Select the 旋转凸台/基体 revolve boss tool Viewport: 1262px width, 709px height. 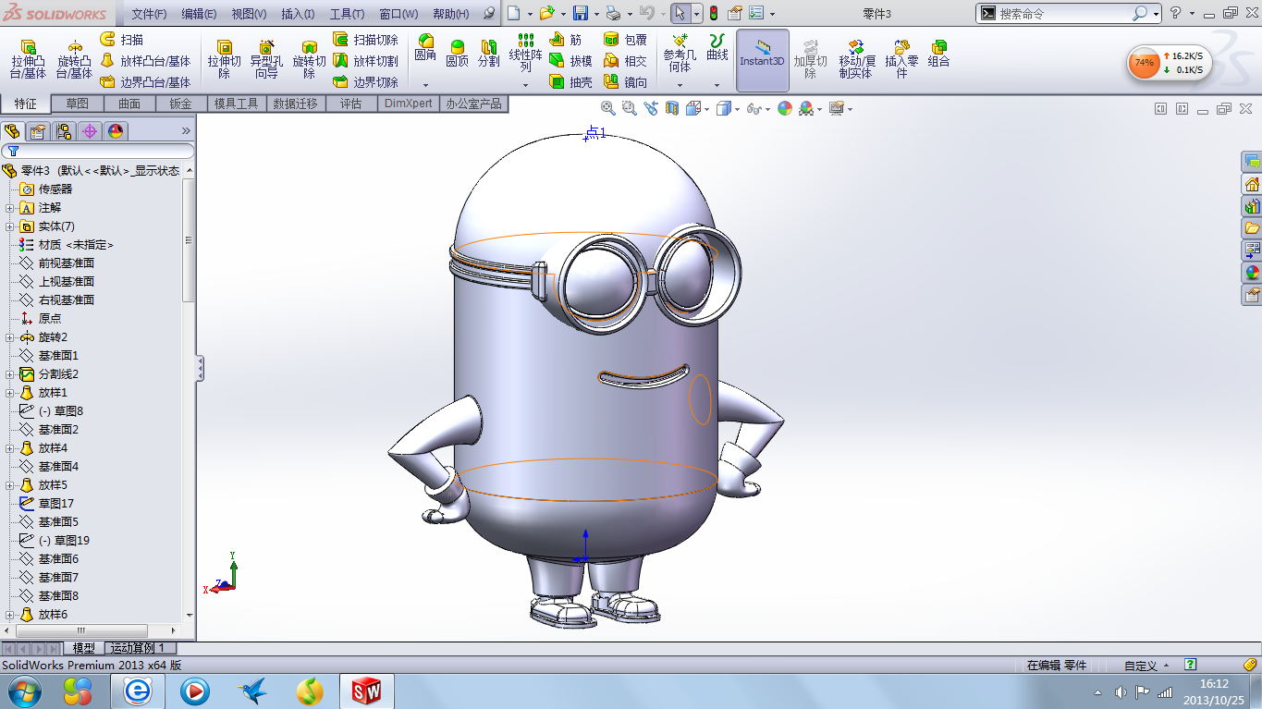click(74, 60)
